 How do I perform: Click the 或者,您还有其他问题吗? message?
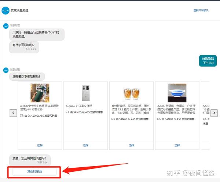(30, 160)
